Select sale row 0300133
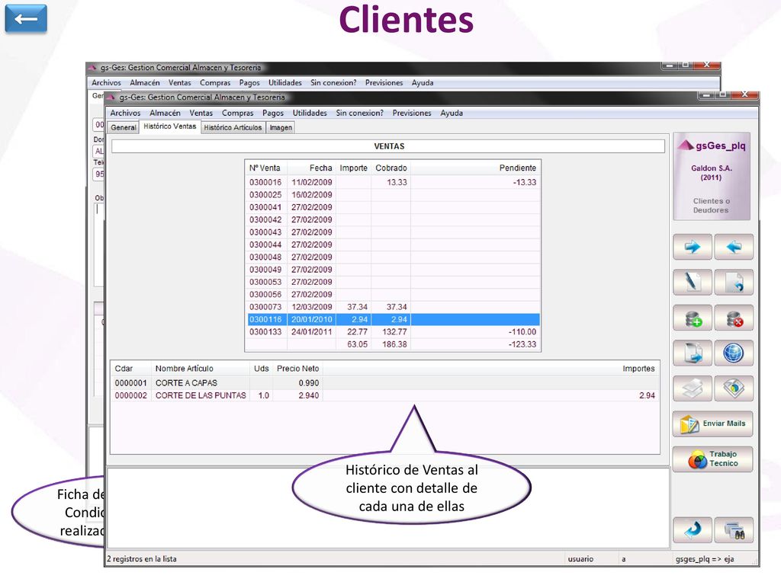This screenshot has height=585, width=781. [x=394, y=332]
